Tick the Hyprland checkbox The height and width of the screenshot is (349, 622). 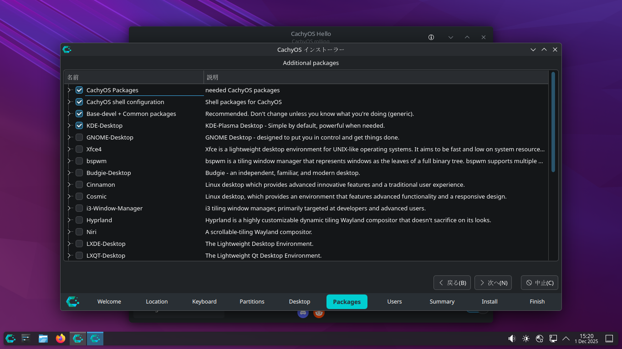(x=79, y=220)
